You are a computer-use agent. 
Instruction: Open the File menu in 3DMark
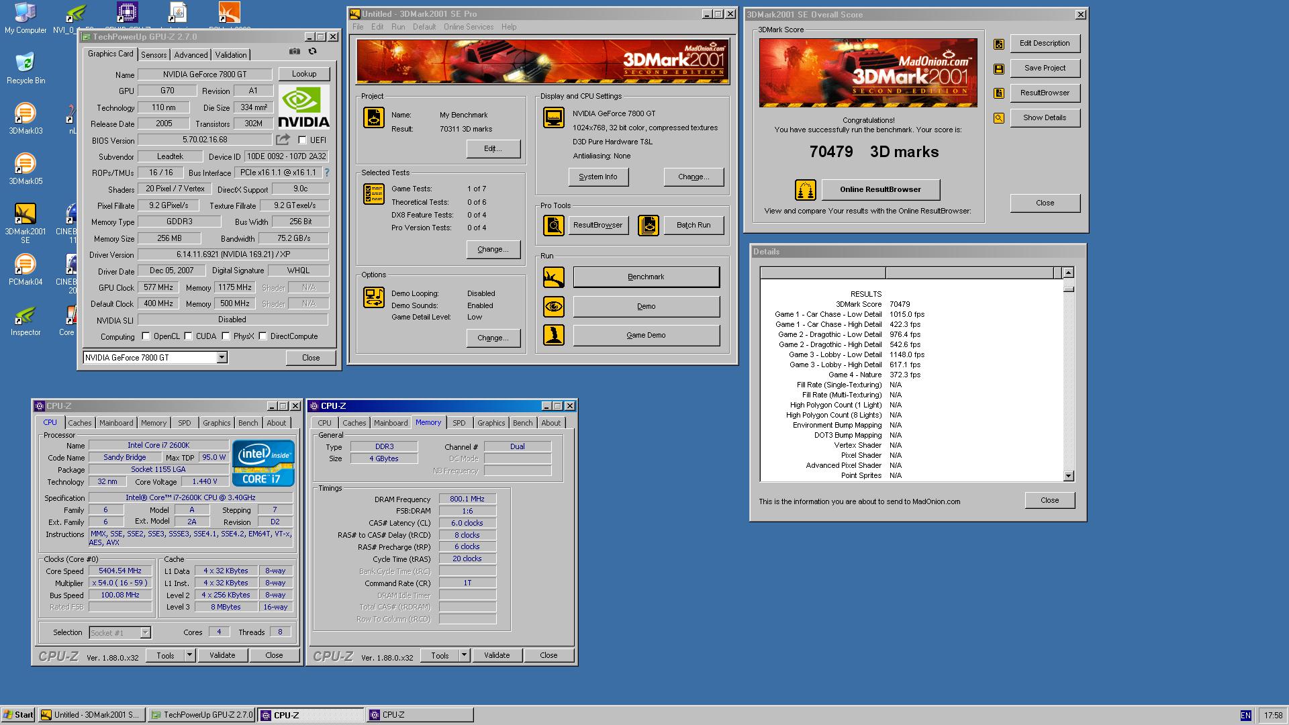point(358,27)
